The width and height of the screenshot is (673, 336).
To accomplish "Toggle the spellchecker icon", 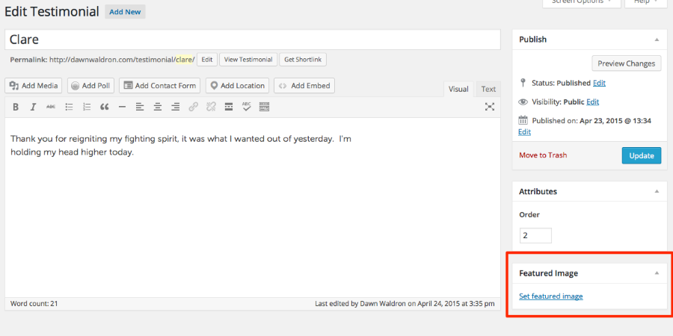I will click(x=246, y=107).
